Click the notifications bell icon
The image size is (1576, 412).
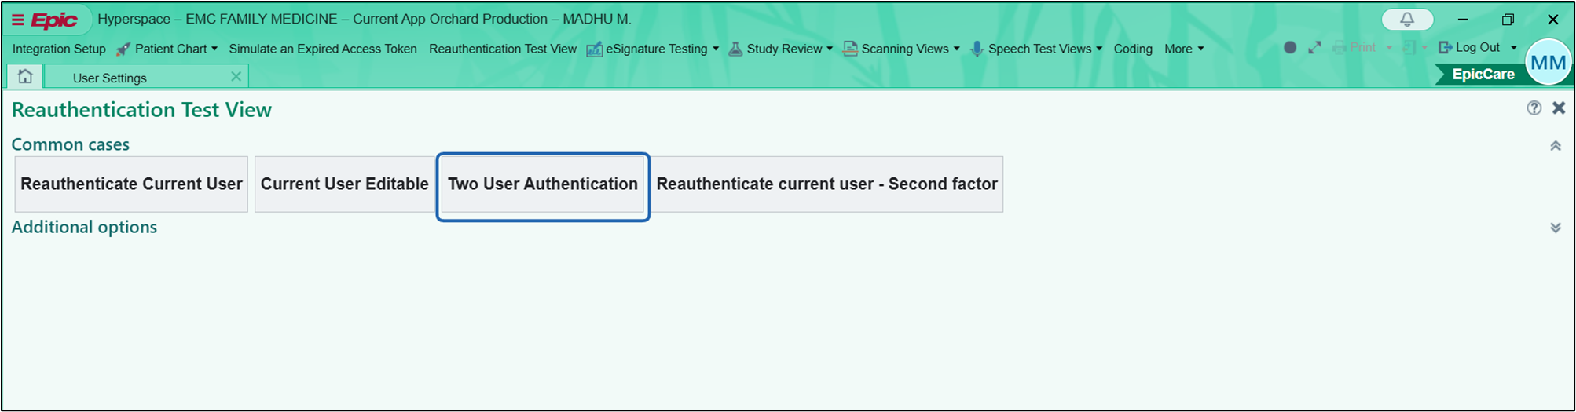point(1407,19)
